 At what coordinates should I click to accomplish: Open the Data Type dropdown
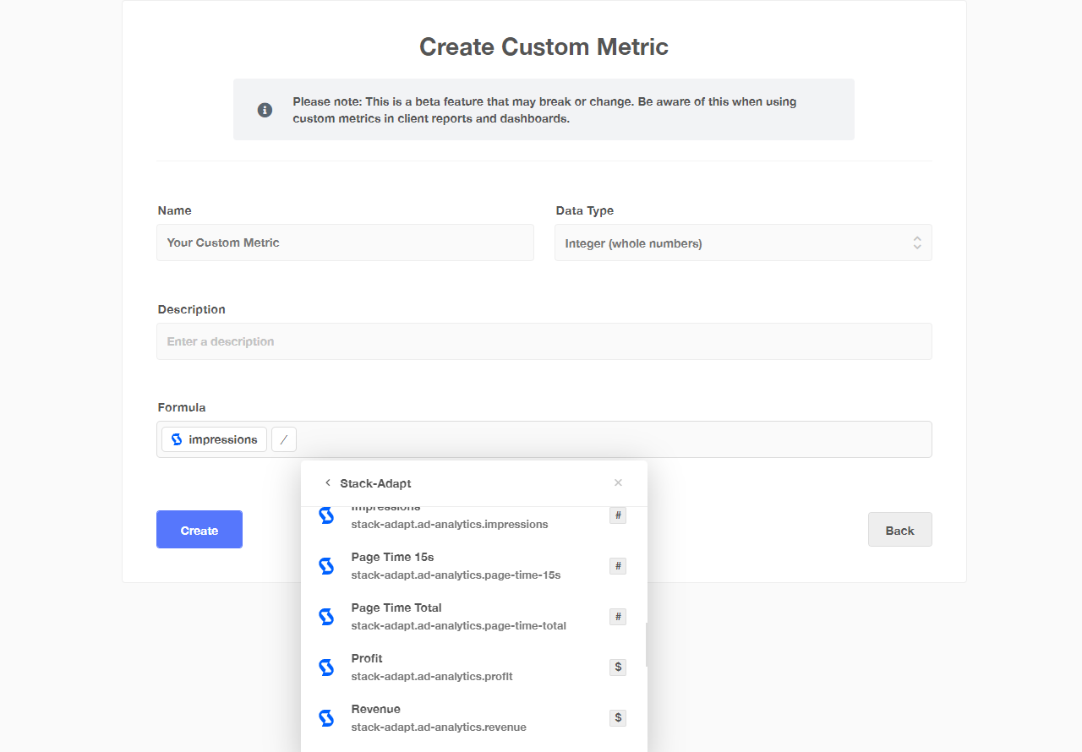click(743, 242)
